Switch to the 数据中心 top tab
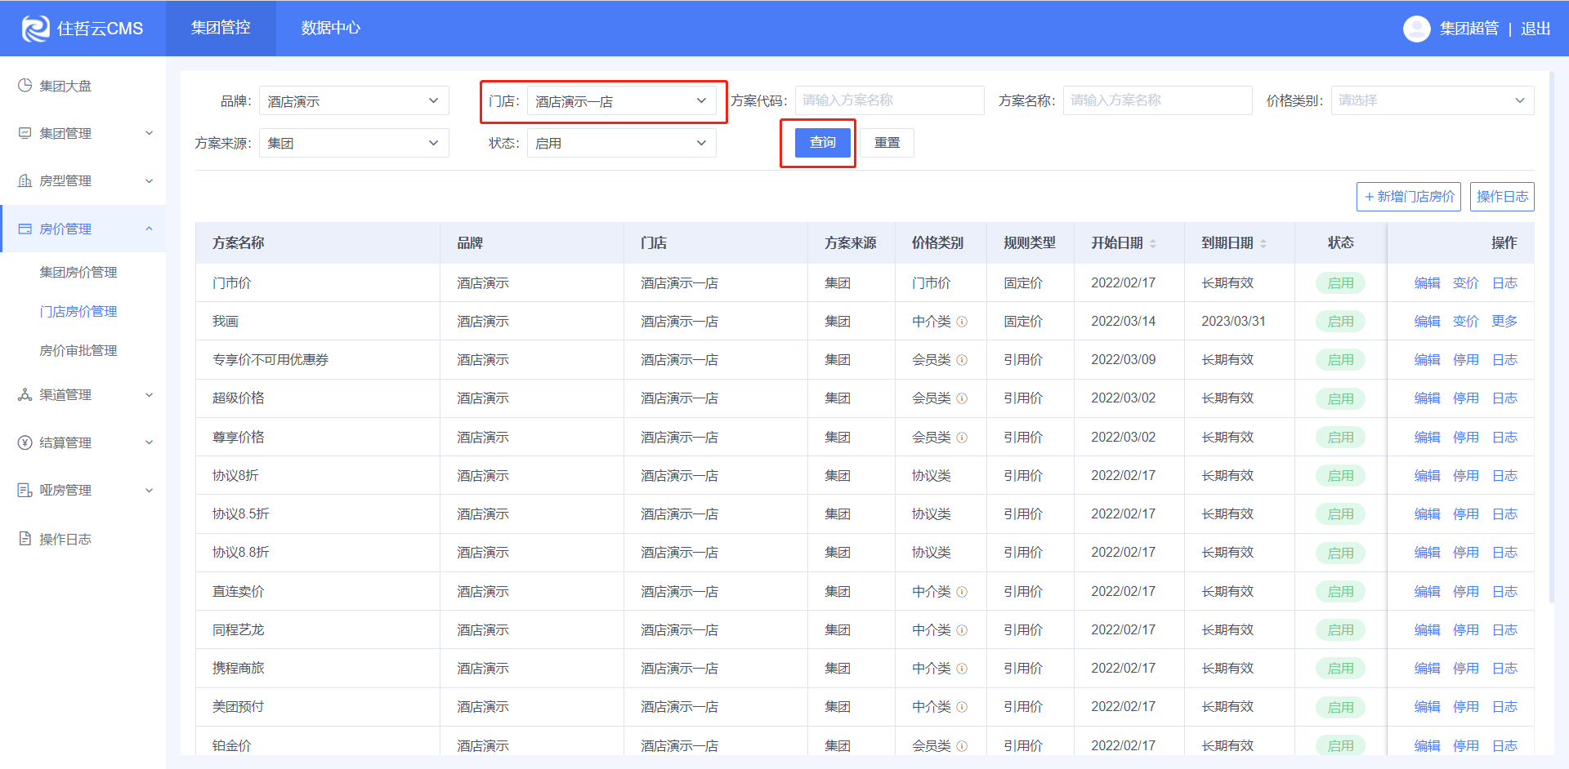 [x=330, y=28]
